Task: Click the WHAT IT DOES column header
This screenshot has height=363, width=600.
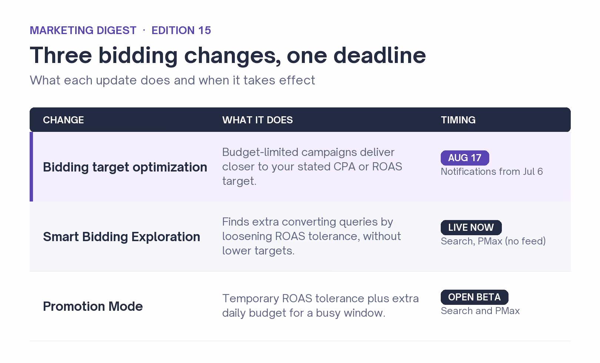Action: click(257, 120)
